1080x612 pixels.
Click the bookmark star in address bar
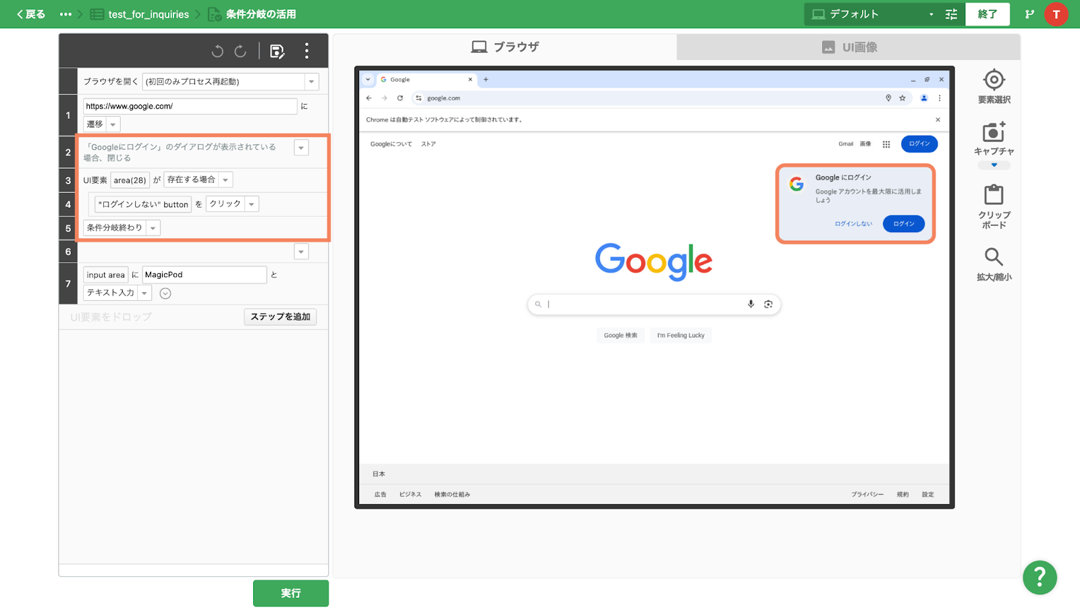tap(902, 98)
